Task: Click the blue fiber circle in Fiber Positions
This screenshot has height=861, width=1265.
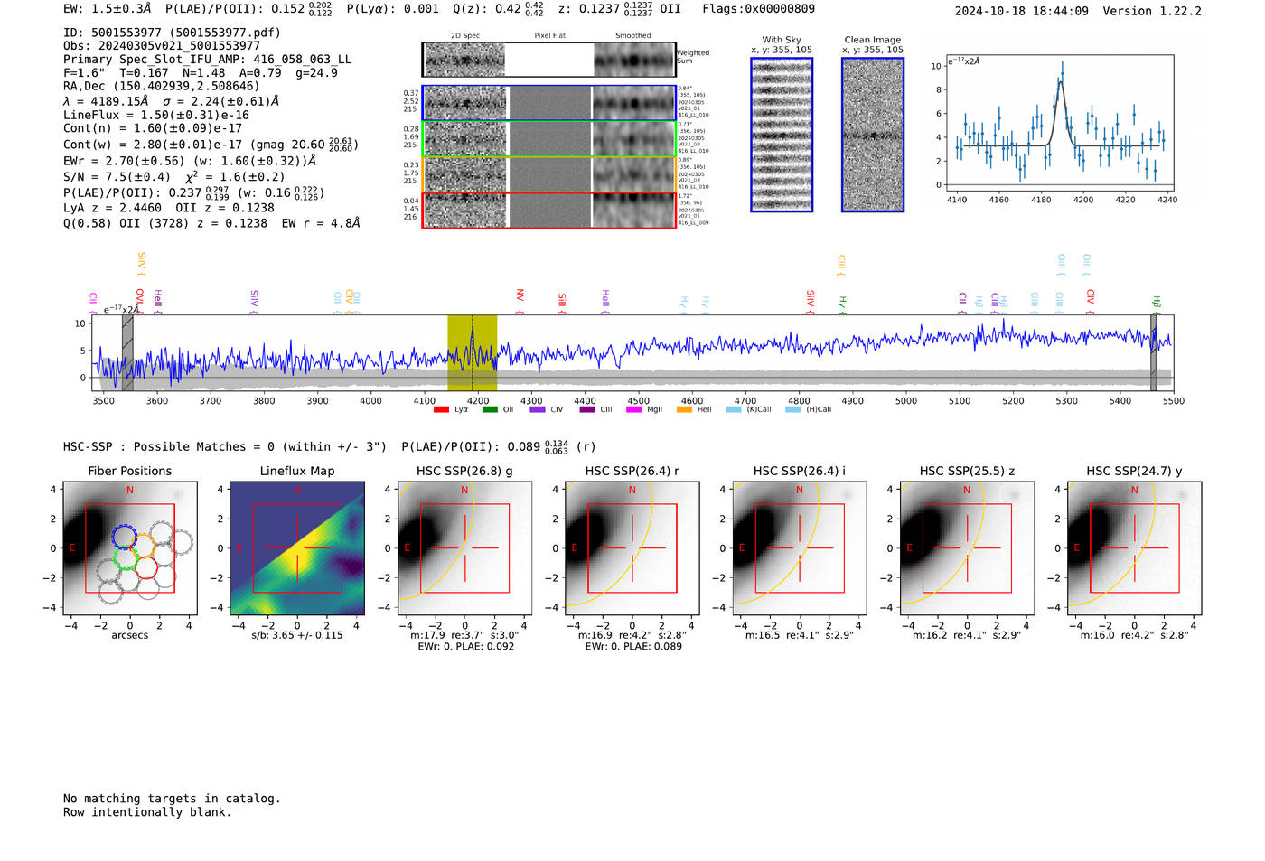Action: coord(125,536)
